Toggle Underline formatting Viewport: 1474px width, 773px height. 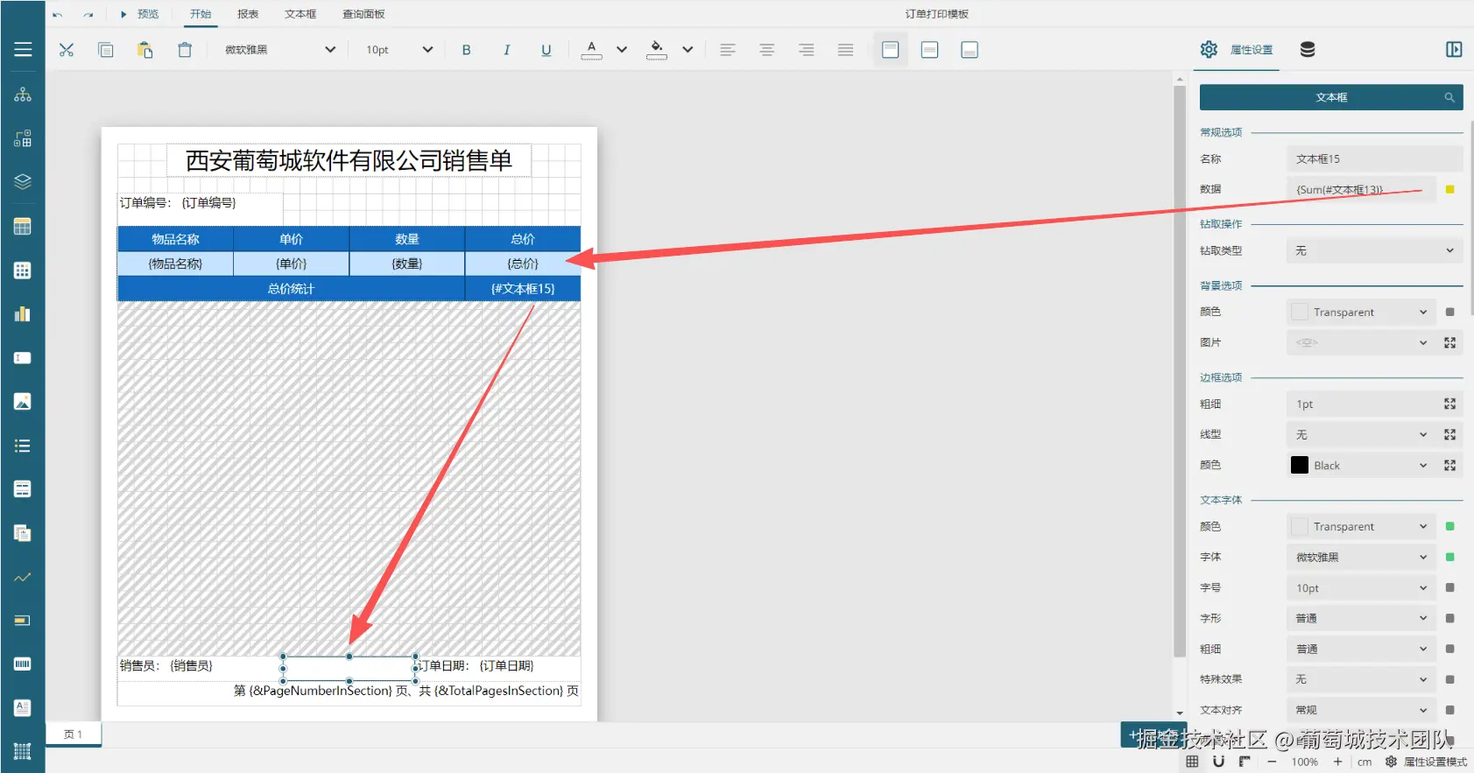tap(546, 50)
